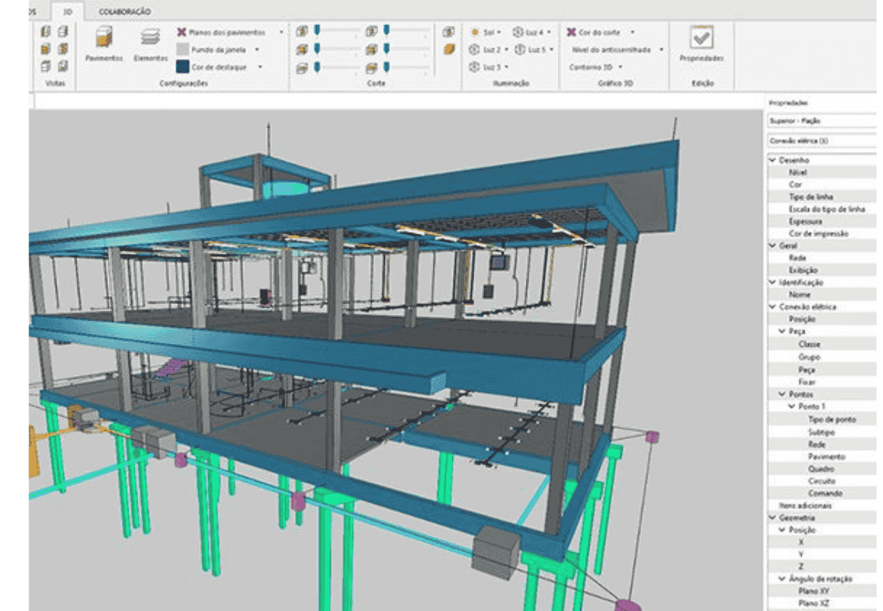Open the Sol dropdown arrow
Viewport: 883px width, 611px height.
click(x=499, y=32)
